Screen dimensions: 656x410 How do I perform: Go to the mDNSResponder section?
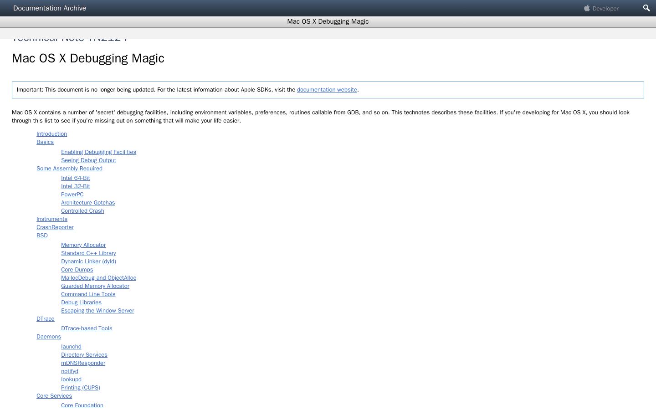tap(83, 363)
